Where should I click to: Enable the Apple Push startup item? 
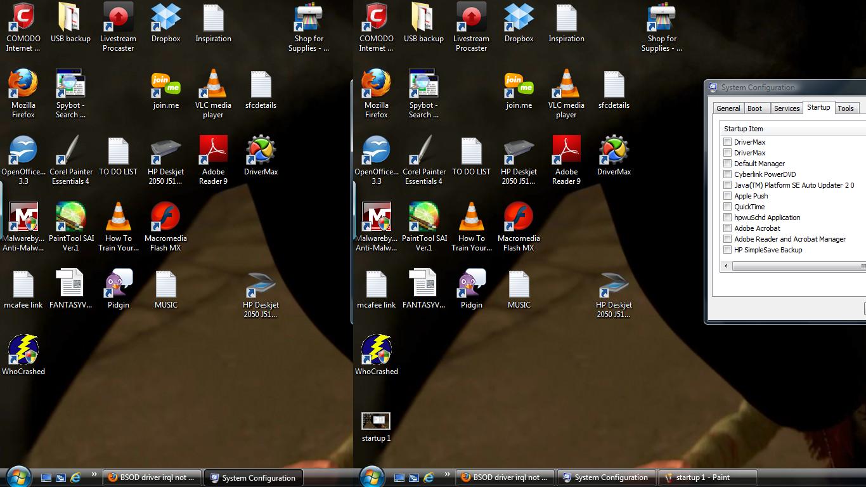coord(728,196)
